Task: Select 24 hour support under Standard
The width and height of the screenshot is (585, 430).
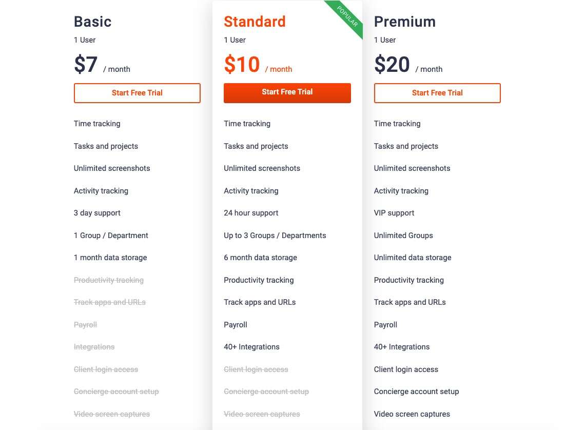Action: (251, 213)
